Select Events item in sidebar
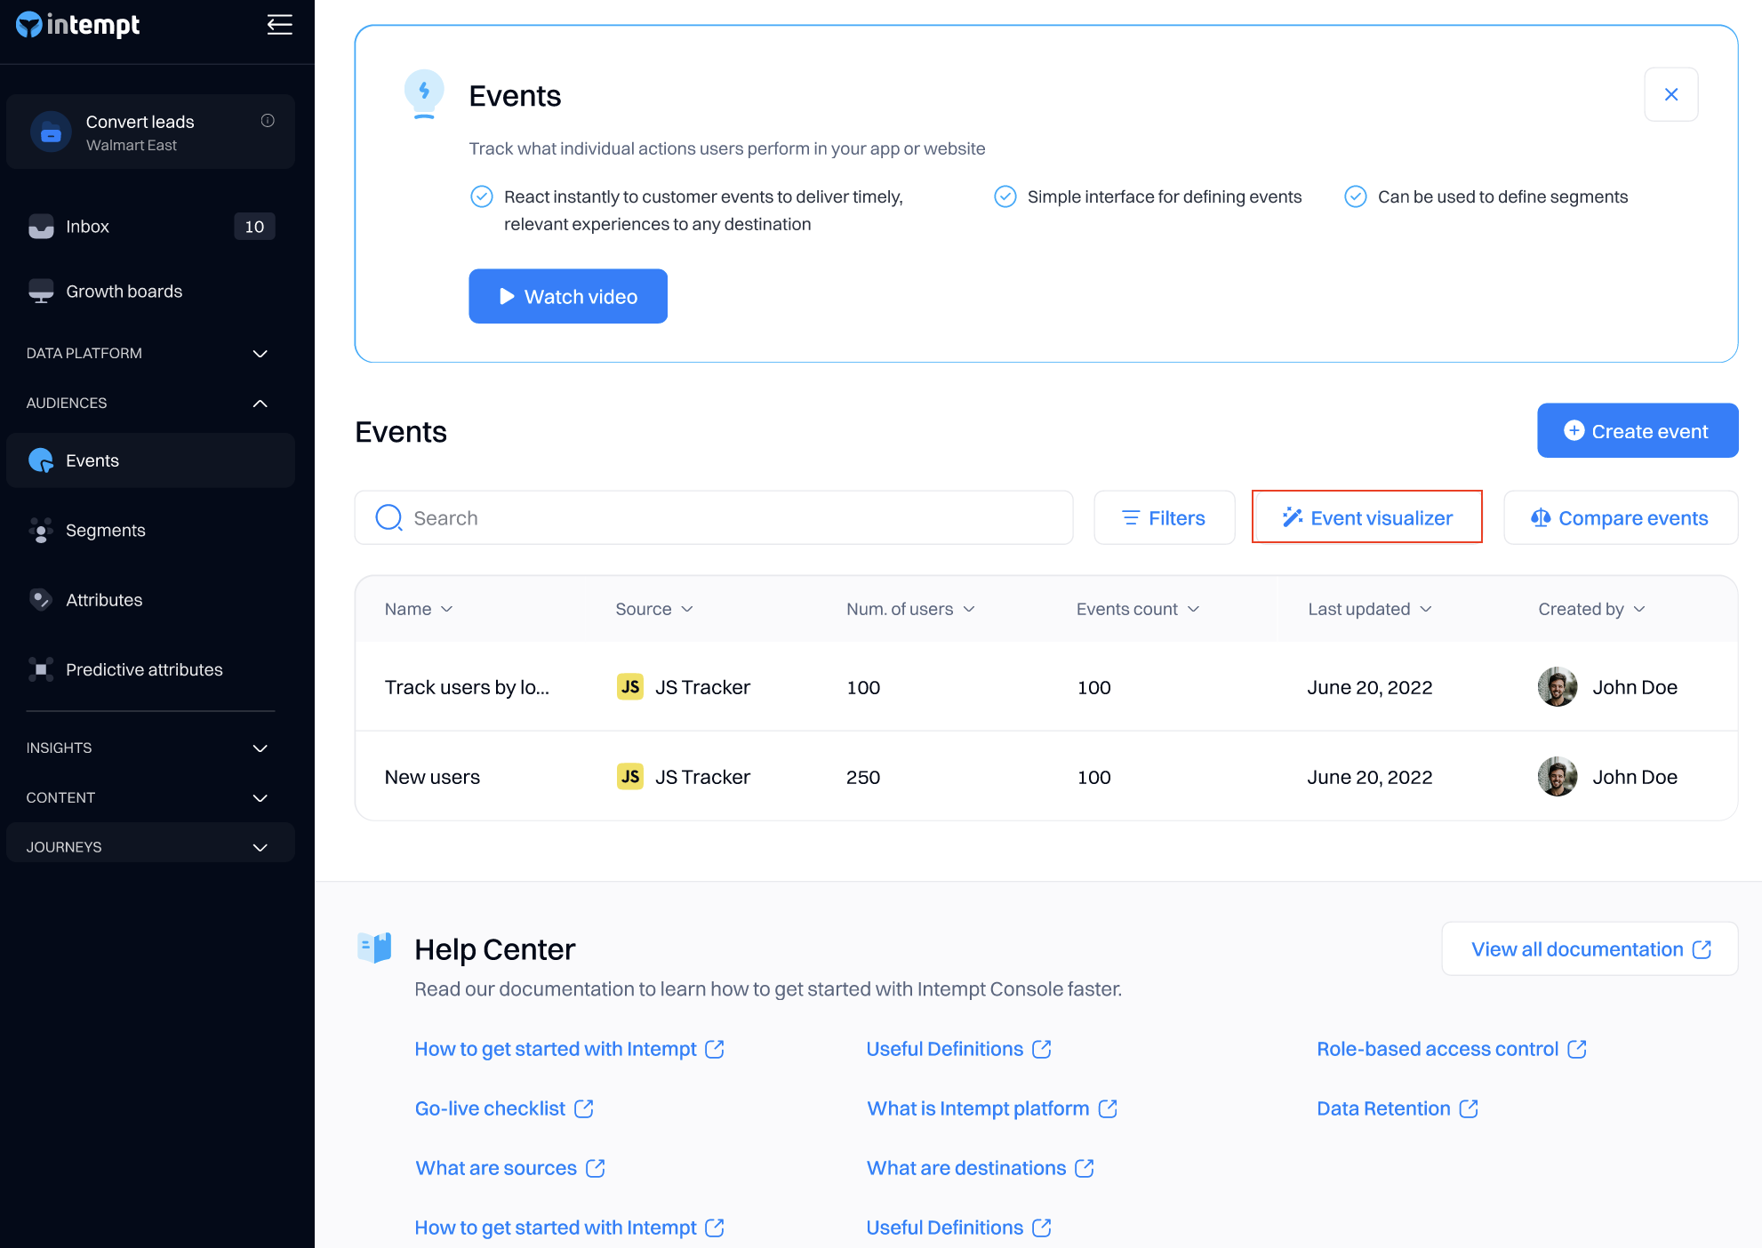The width and height of the screenshot is (1762, 1248). 92,460
